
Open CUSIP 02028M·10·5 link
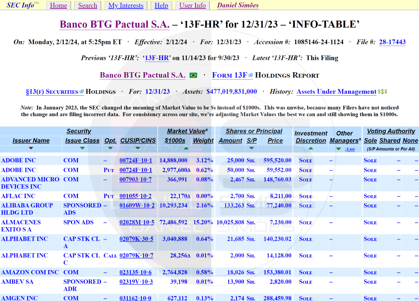click(137, 222)
